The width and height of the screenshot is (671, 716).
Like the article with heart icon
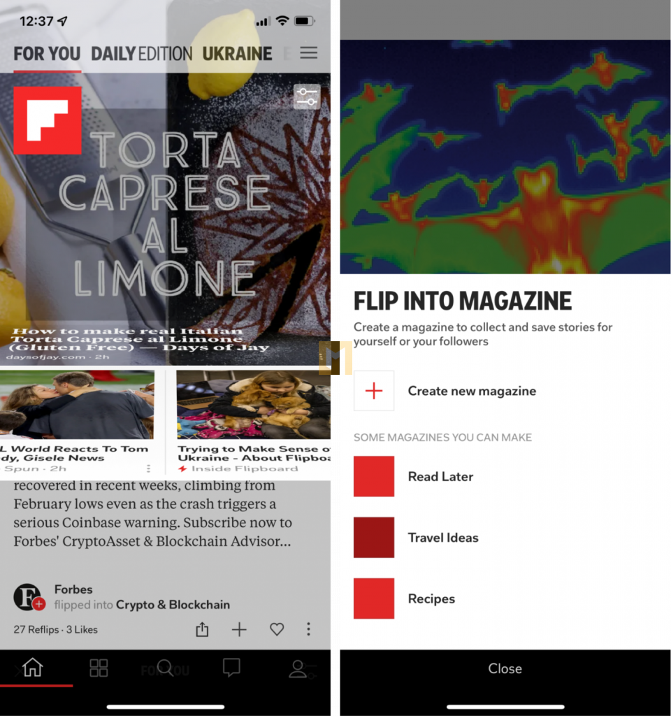point(277,629)
